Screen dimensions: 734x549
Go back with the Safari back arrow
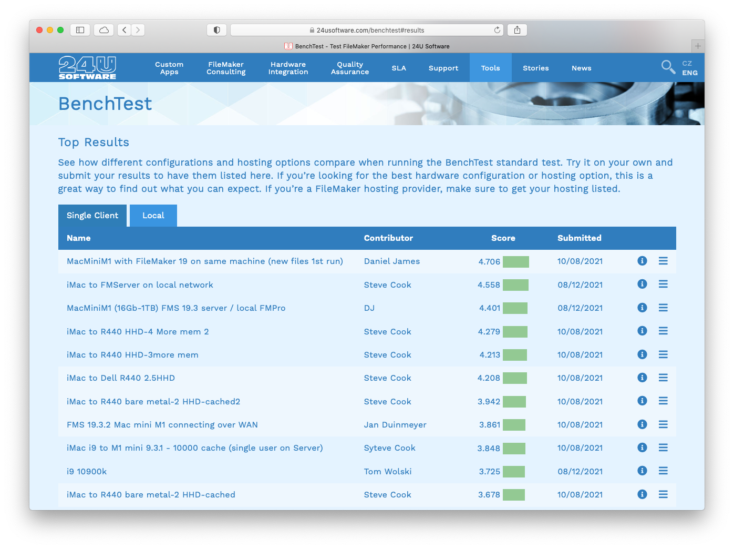click(125, 30)
